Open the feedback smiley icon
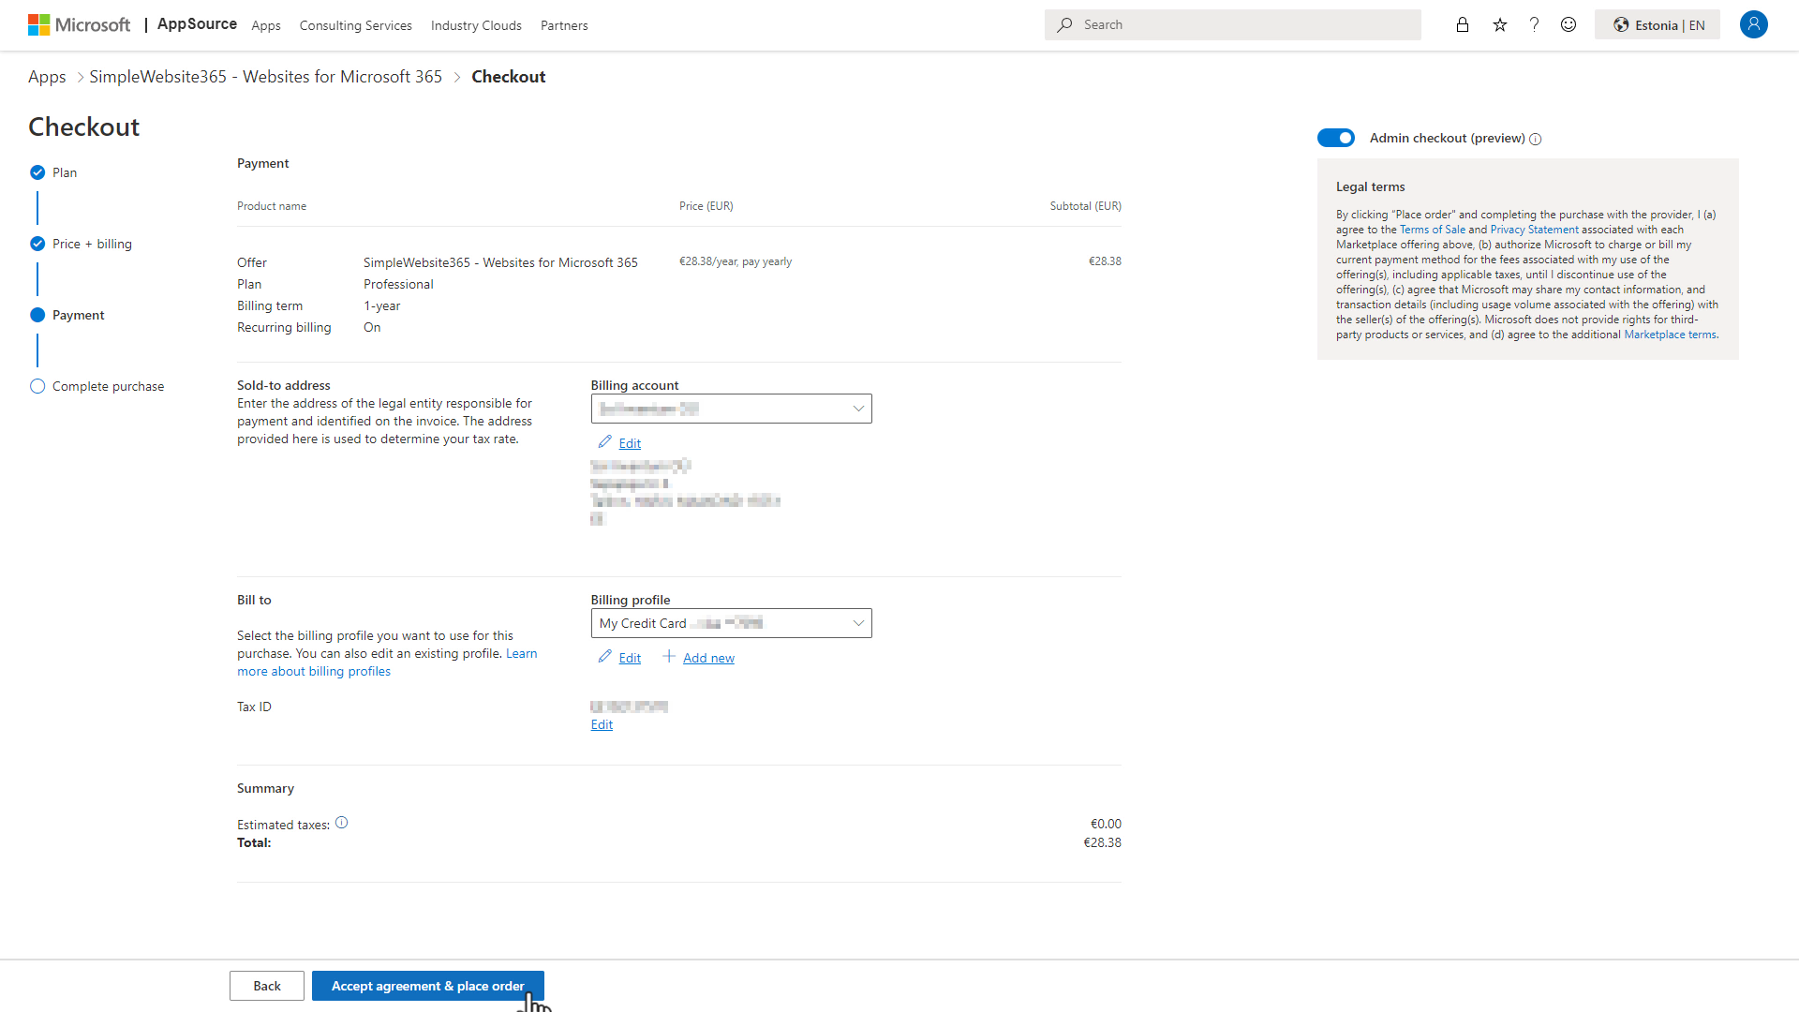The width and height of the screenshot is (1799, 1012). [x=1569, y=25]
